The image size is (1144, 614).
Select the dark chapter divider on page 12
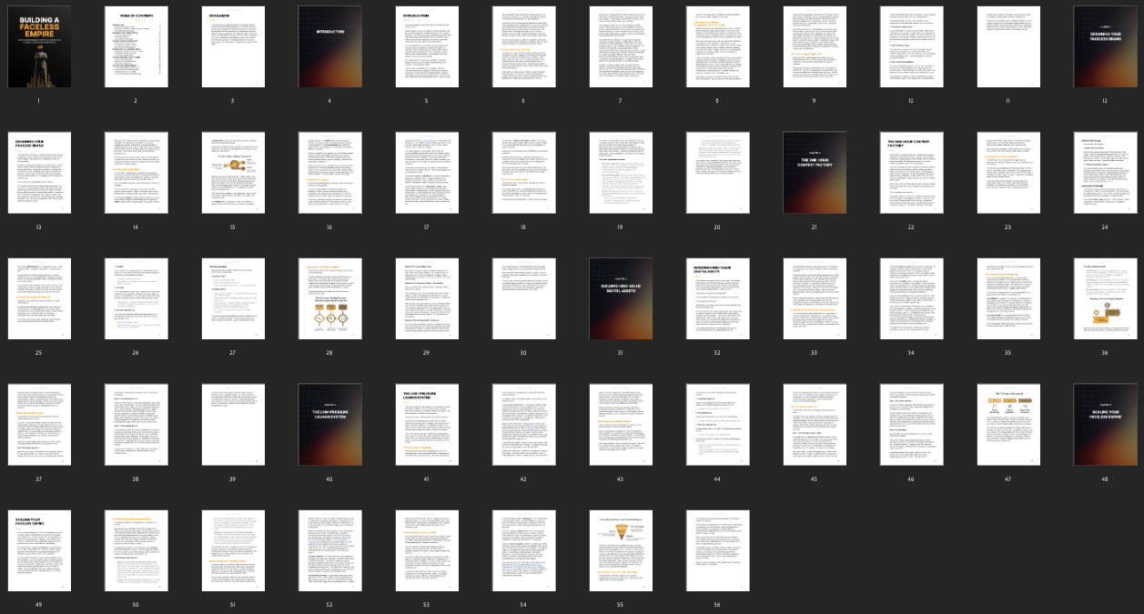tap(1104, 47)
